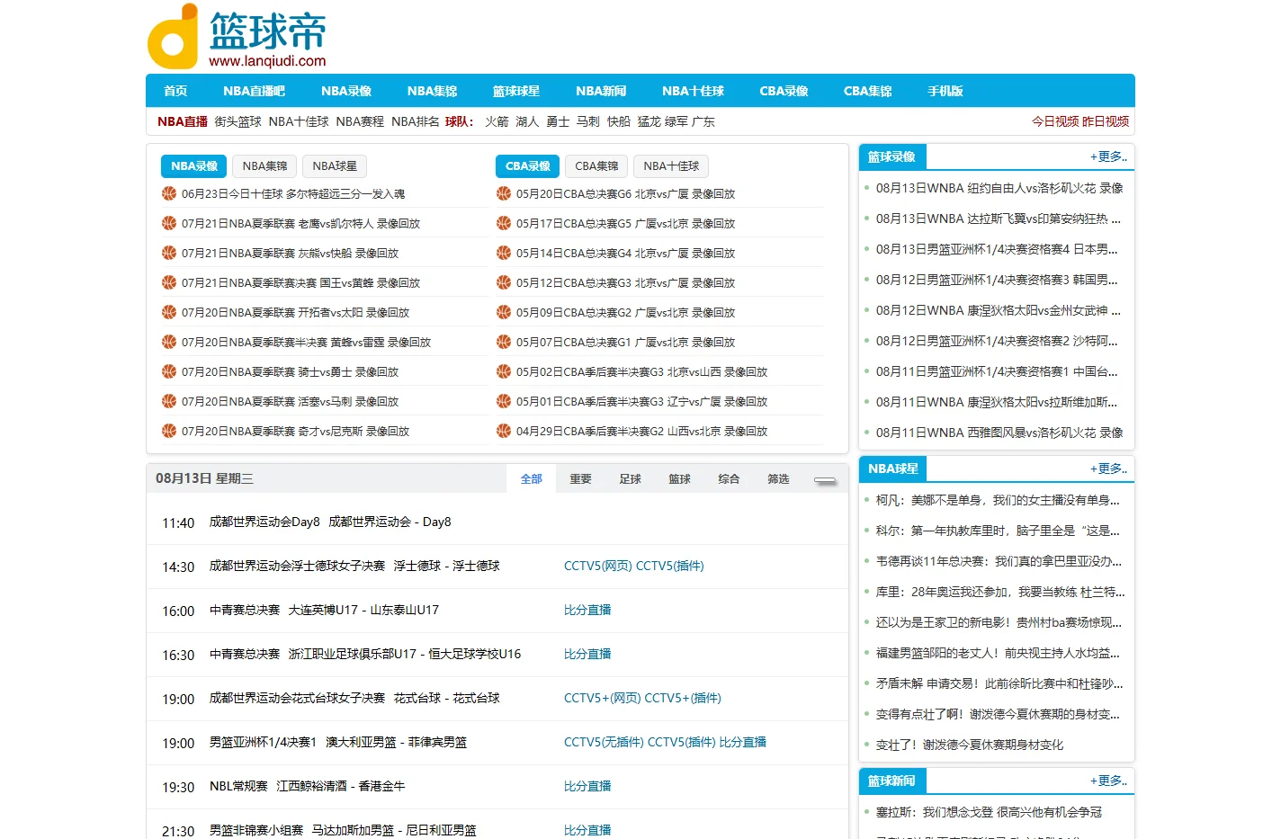Expand +更多 in 篮球录像 panel
The height and width of the screenshot is (839, 1281).
coord(1108,156)
